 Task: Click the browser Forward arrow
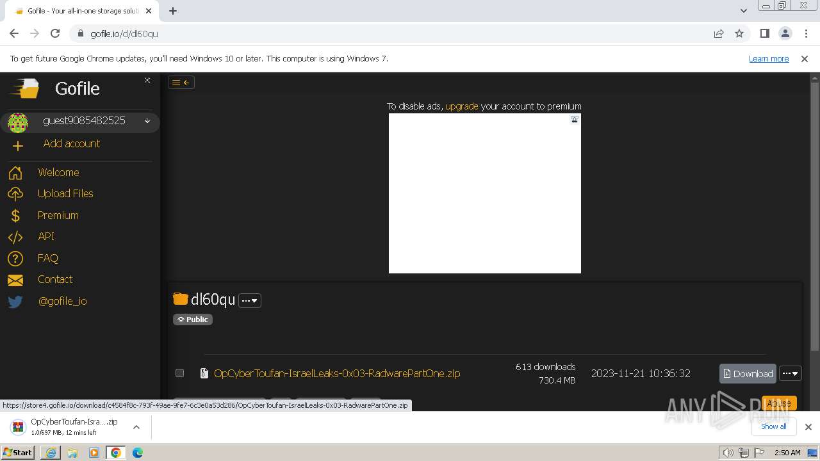pyautogui.click(x=35, y=33)
